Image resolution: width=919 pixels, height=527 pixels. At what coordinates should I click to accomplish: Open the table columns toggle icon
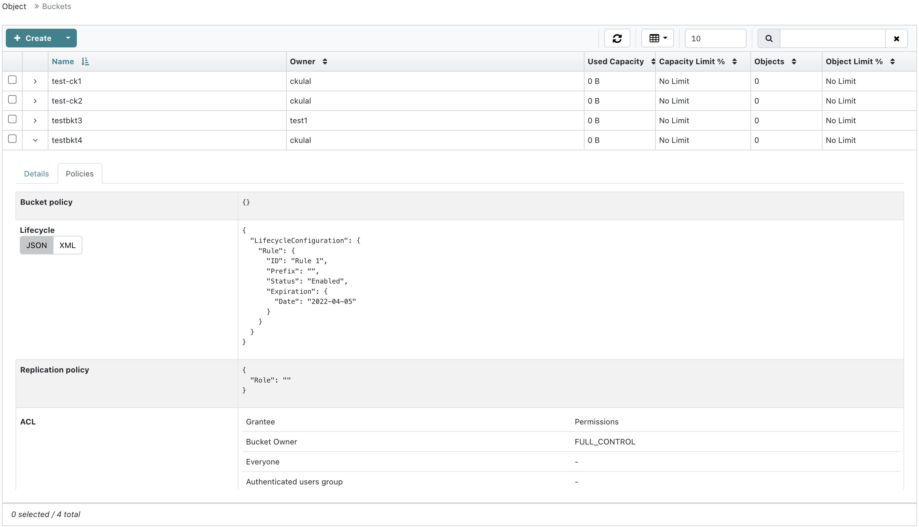(x=657, y=38)
